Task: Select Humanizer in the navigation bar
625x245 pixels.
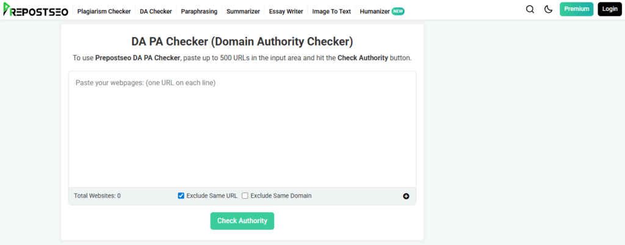Action: (375, 11)
